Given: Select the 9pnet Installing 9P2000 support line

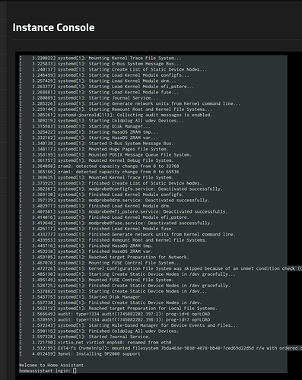Looking at the screenshot, I should [x=80, y=353].
